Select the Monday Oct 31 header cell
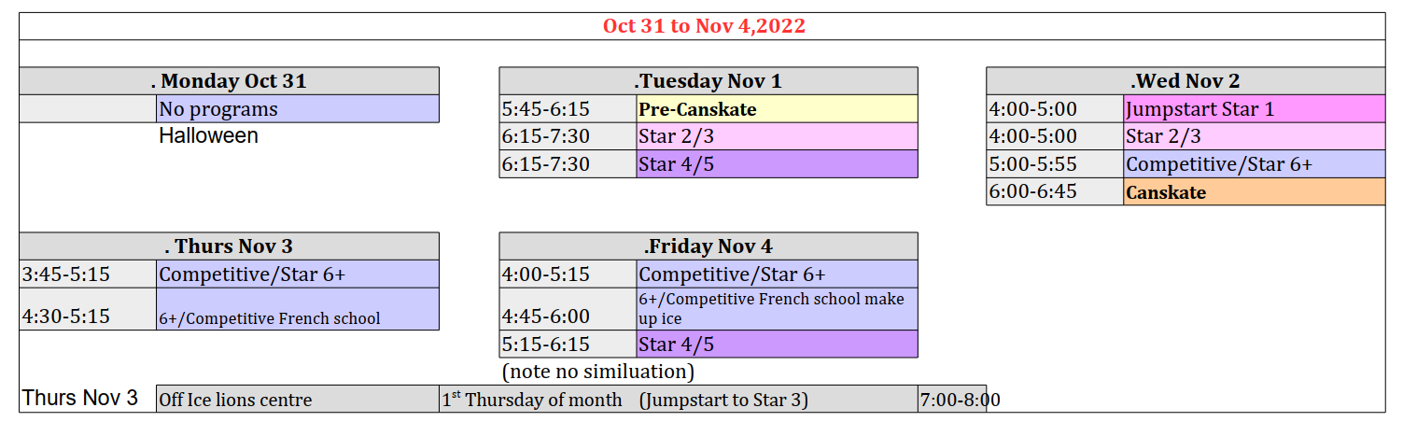 click(229, 81)
